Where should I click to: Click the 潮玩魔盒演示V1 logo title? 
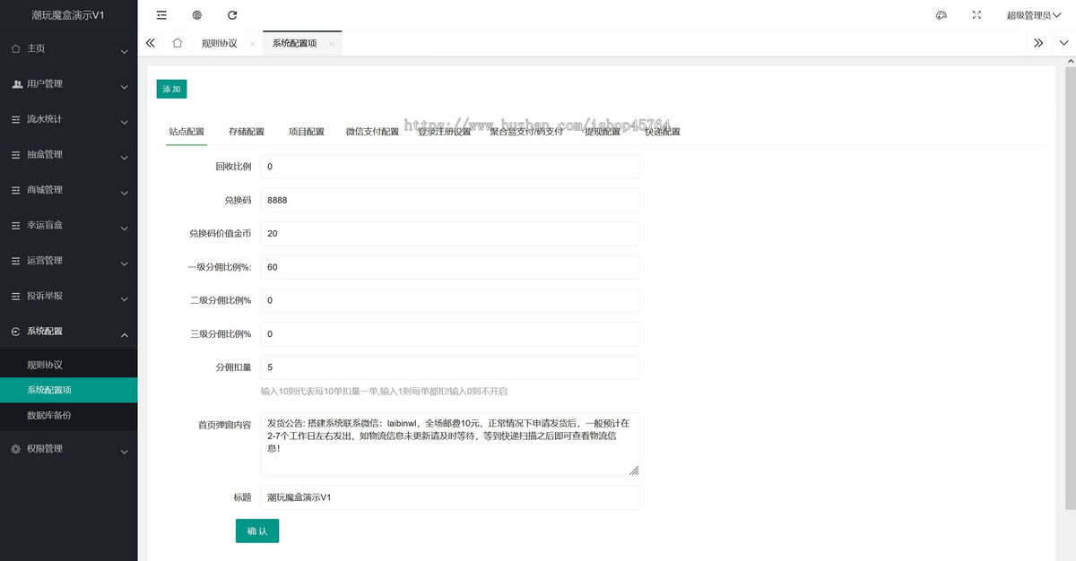click(x=68, y=15)
